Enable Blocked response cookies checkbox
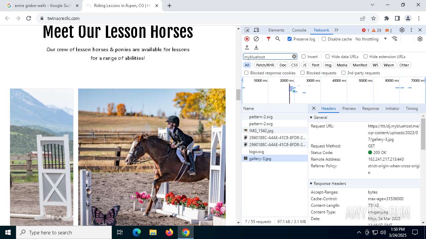 (246, 73)
